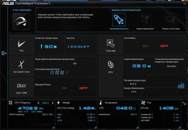188x130 pixels.
Task: Click the DRAM Frequency 2927.4 MHz value
Action: point(48,115)
